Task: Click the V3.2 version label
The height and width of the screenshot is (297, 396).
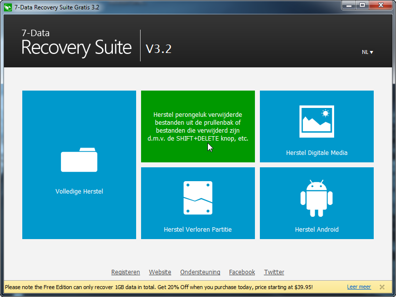Action: coord(158,49)
